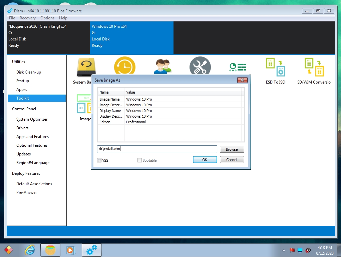Open the ESD To ISO tool
The height and width of the screenshot is (257, 341).
[x=276, y=67]
